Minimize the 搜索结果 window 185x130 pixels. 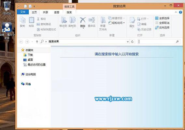click(x=165, y=6)
